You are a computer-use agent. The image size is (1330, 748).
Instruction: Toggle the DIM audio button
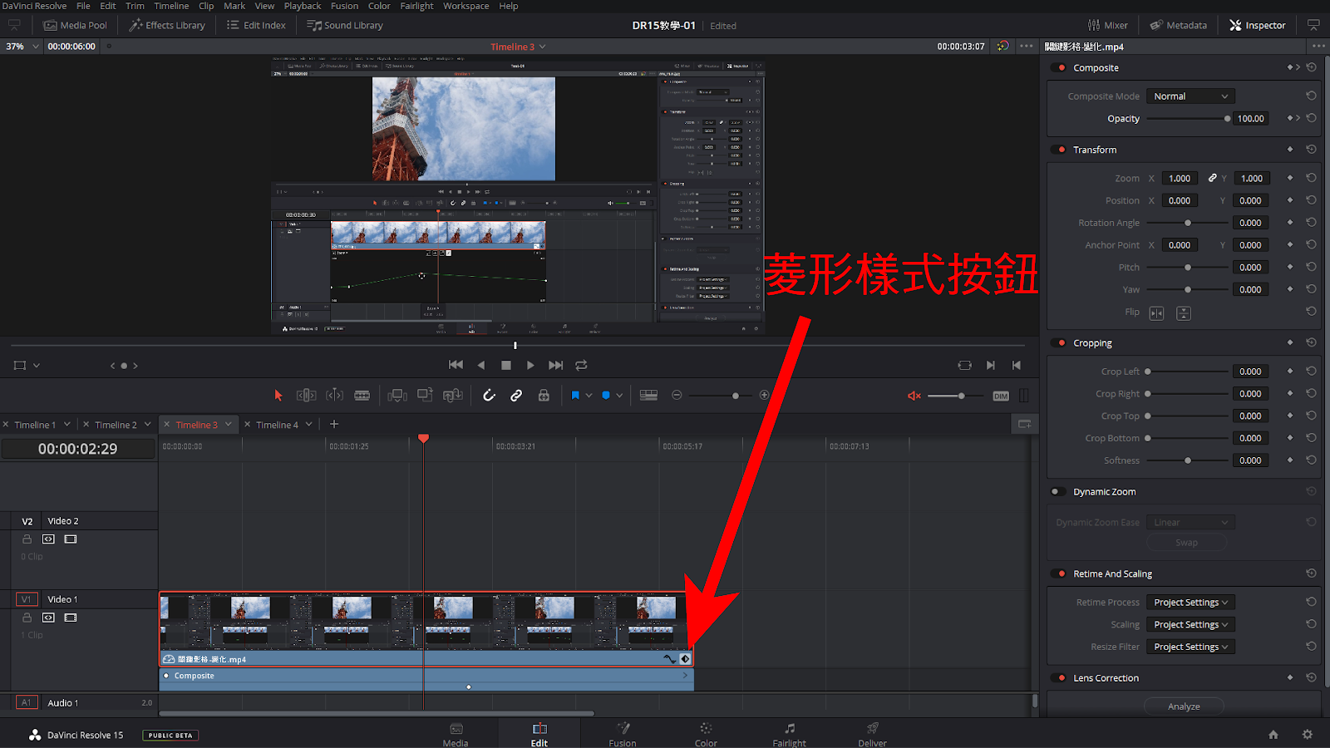(x=1001, y=396)
